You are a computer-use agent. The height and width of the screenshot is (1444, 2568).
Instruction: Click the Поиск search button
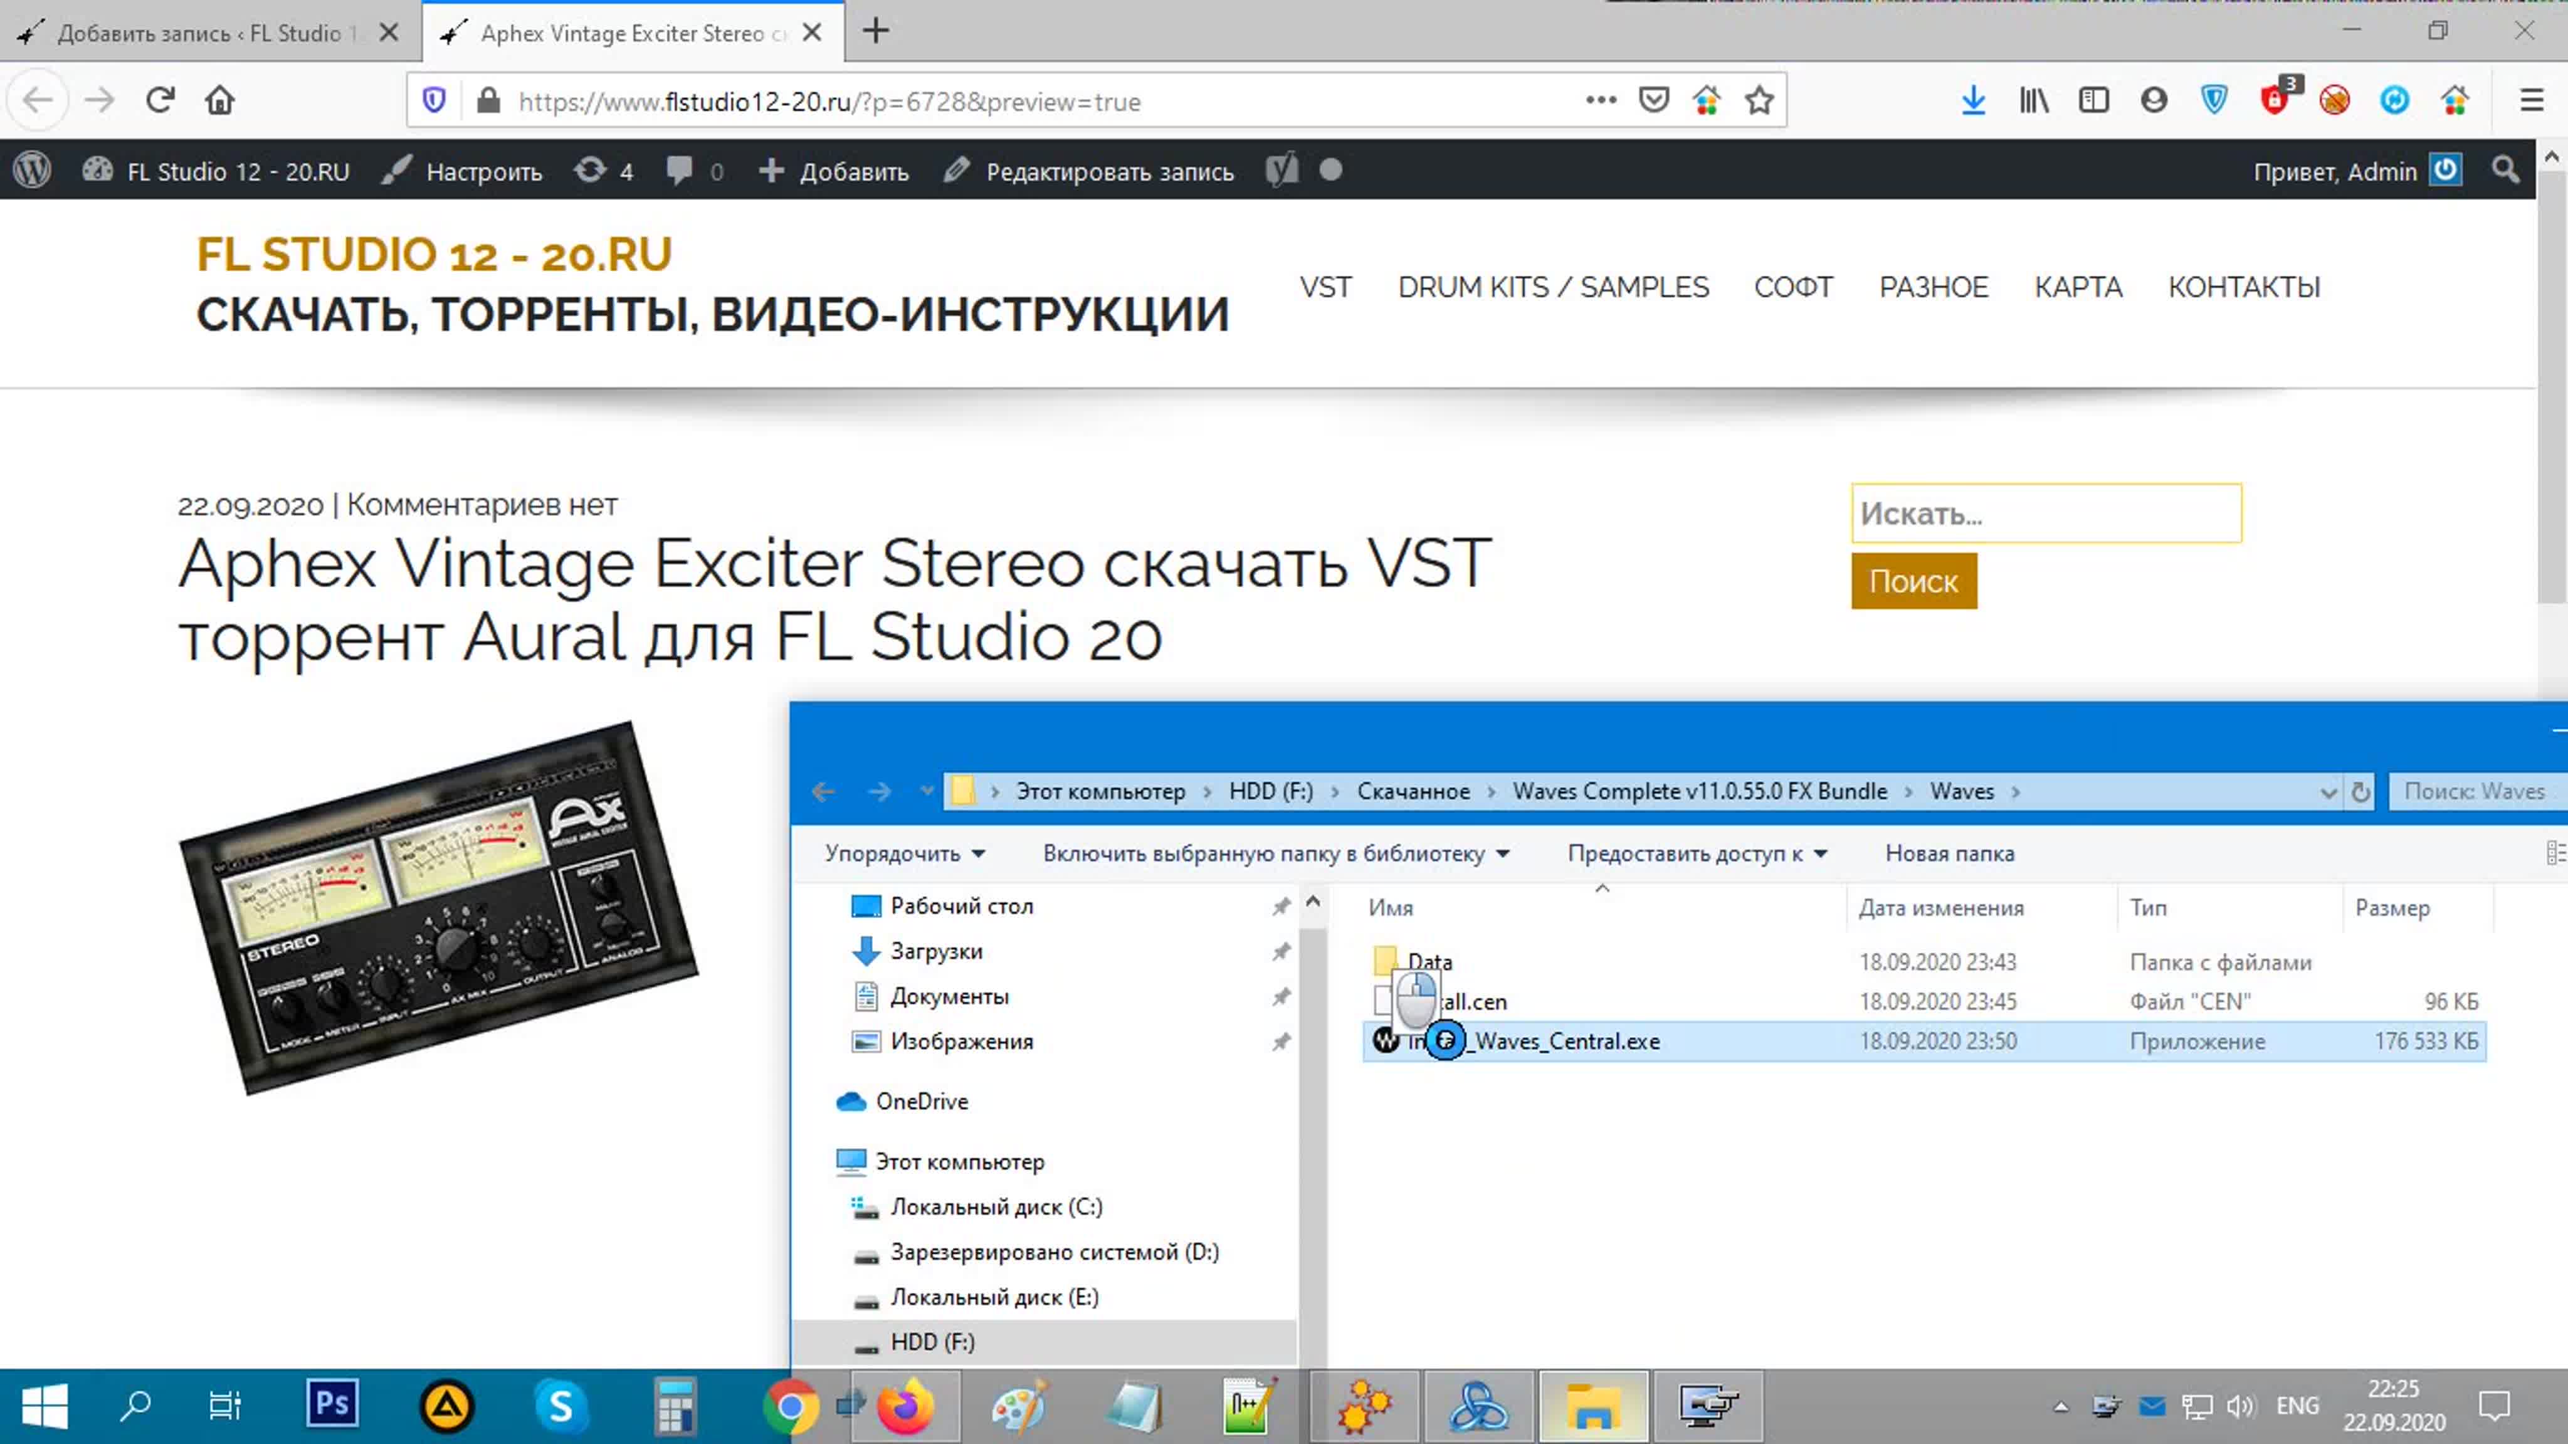pos(1913,581)
